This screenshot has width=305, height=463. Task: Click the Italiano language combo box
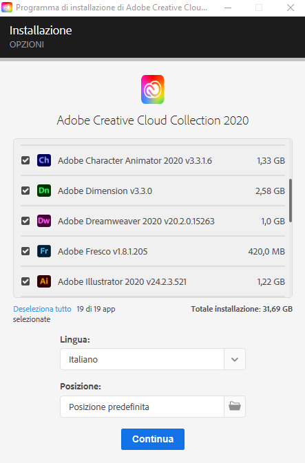[x=153, y=359]
